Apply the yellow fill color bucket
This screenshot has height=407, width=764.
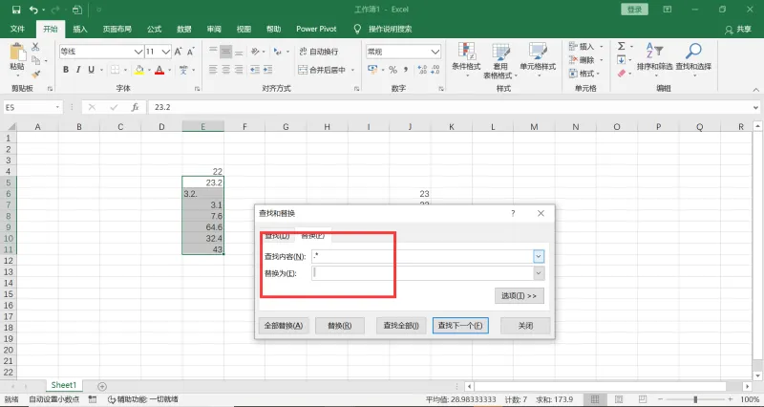pos(139,70)
